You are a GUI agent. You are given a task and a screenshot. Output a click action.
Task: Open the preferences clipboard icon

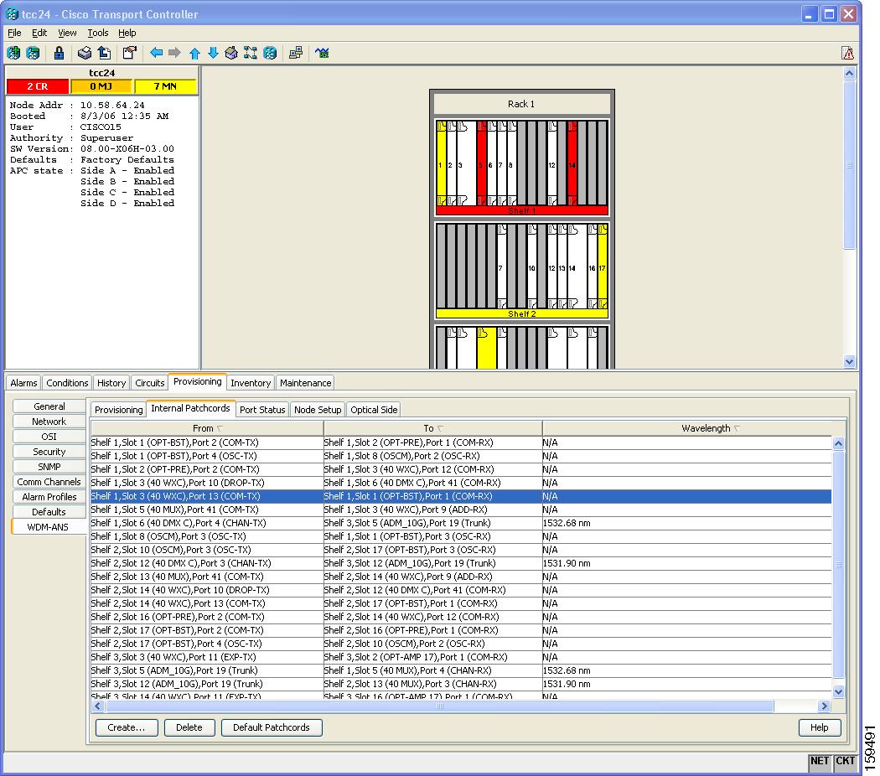point(130,53)
